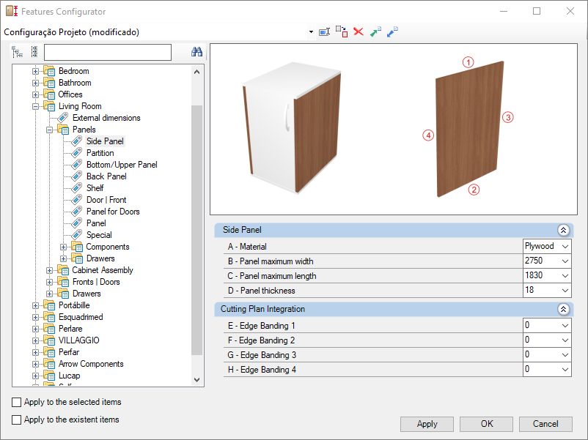Open the Edge Banding 3 dropdown
The height and width of the screenshot is (440, 588).
click(565, 354)
